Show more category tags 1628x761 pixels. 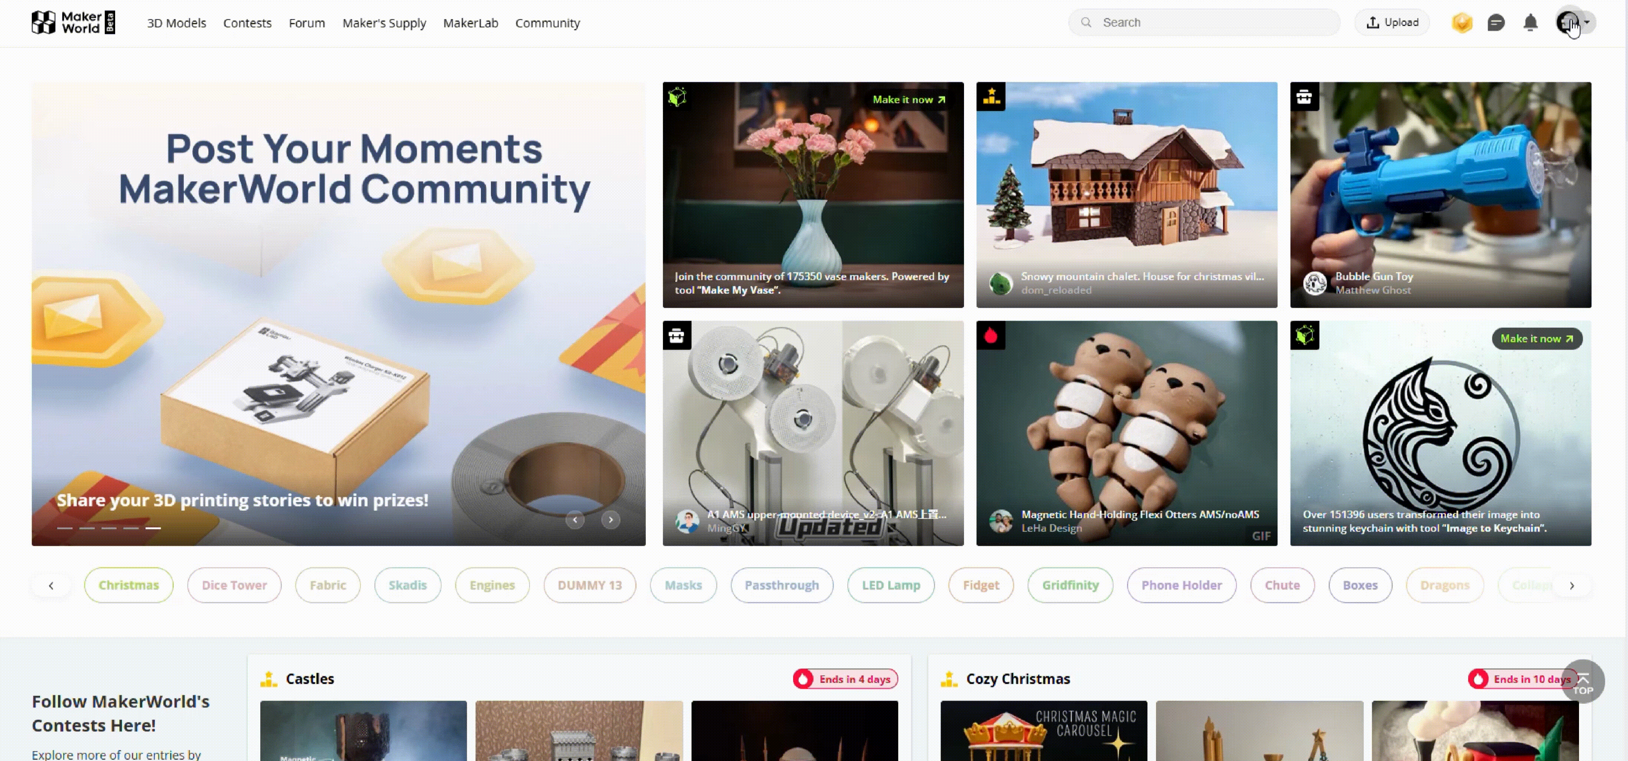tap(1572, 585)
